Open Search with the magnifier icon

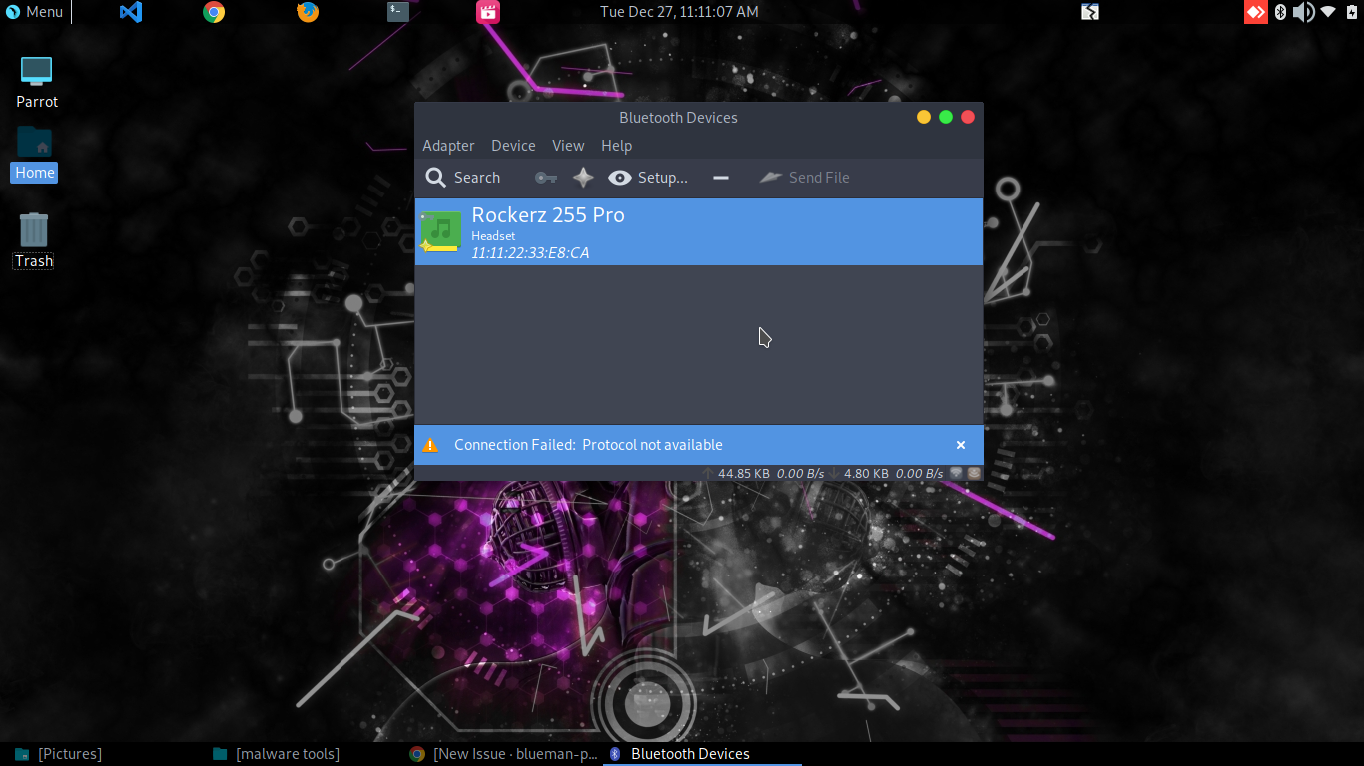(x=436, y=177)
